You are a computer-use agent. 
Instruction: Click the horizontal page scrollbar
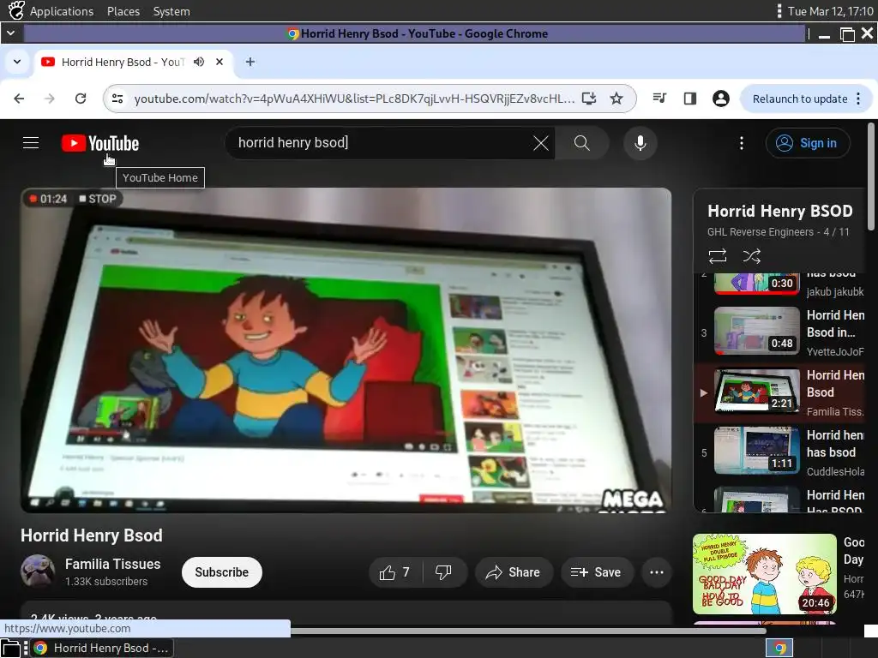tap(528, 631)
